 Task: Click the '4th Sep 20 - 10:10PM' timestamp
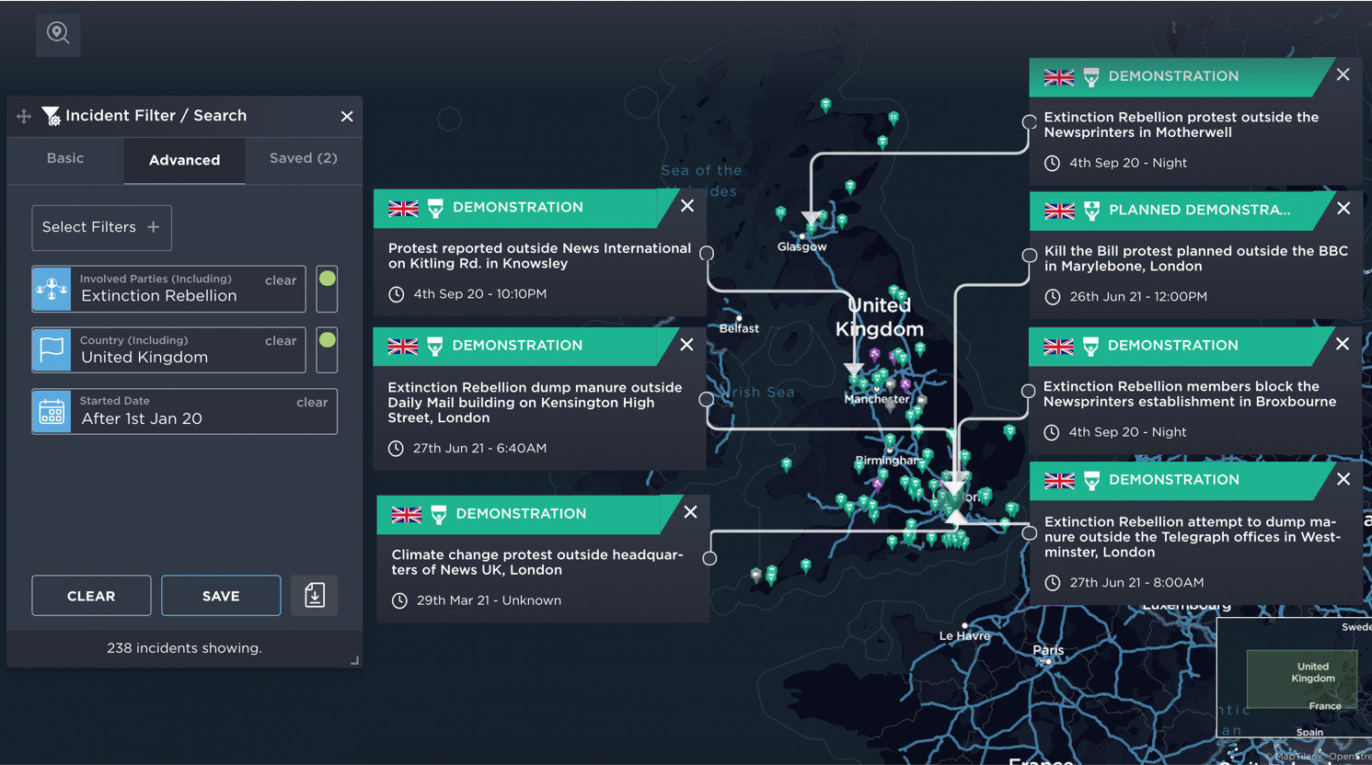coord(479,294)
